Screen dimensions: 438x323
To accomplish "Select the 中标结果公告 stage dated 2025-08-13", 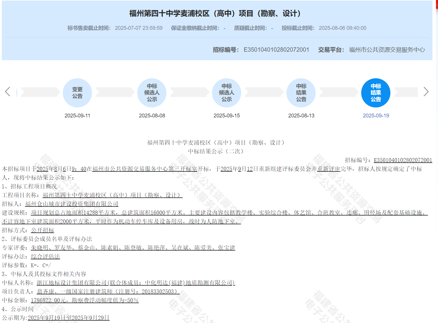I will tap(301, 93).
